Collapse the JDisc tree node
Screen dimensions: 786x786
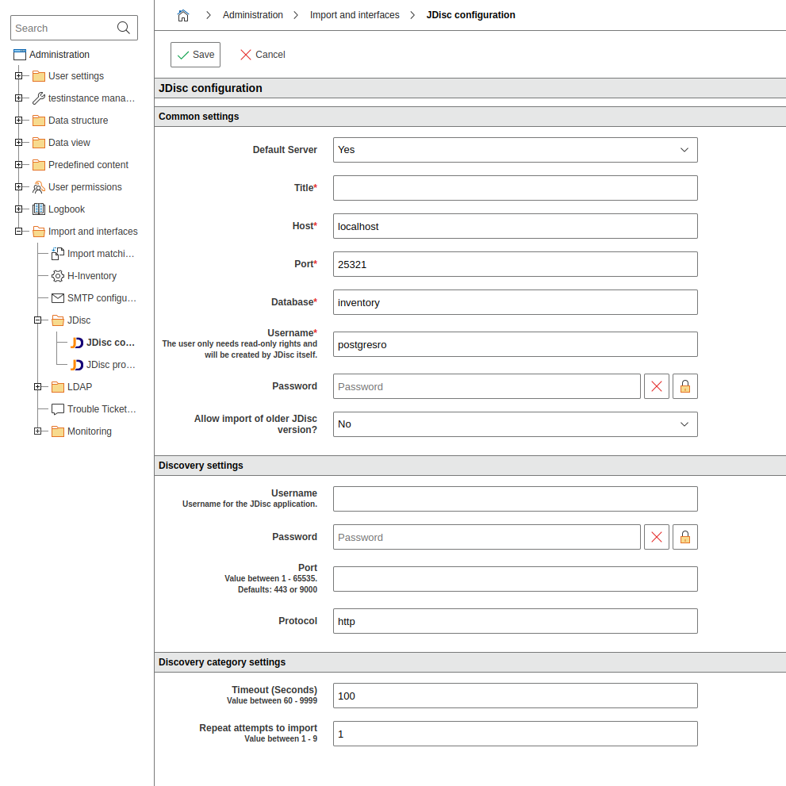coord(37,320)
